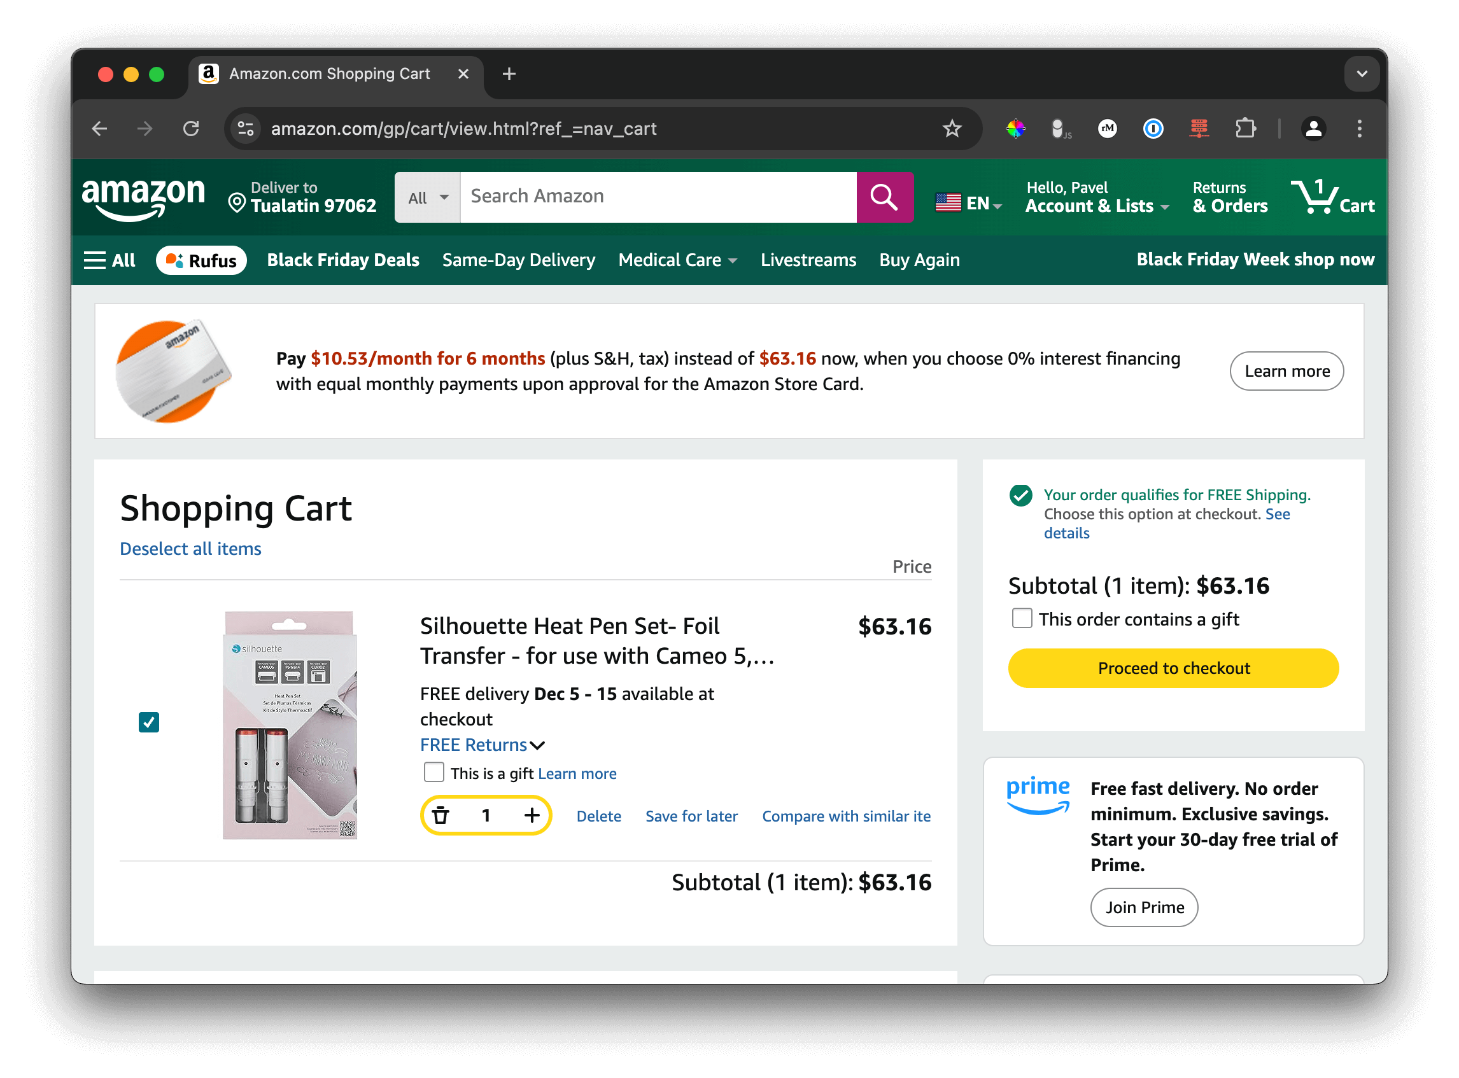This screenshot has height=1078, width=1459.
Task: Open the colorful color-picker extension icon
Action: (1015, 129)
